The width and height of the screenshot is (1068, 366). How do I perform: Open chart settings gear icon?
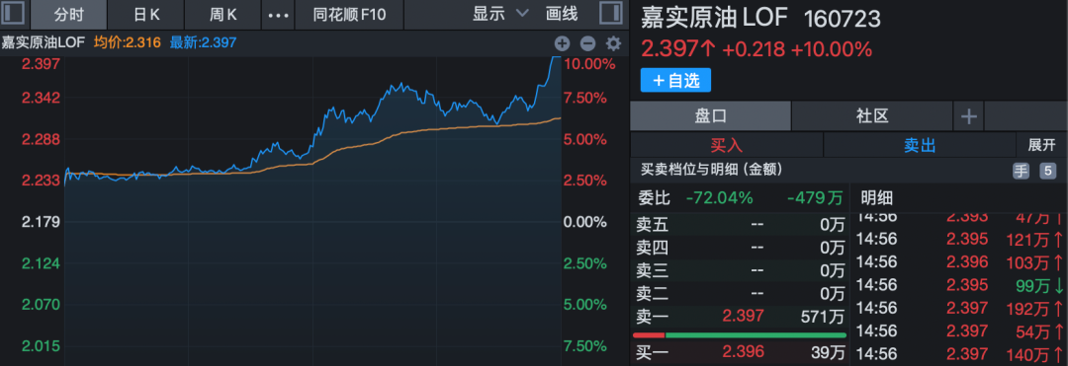[614, 44]
